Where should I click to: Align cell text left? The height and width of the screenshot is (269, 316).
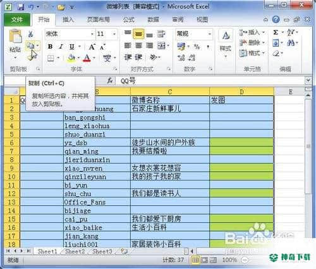(x=128, y=45)
